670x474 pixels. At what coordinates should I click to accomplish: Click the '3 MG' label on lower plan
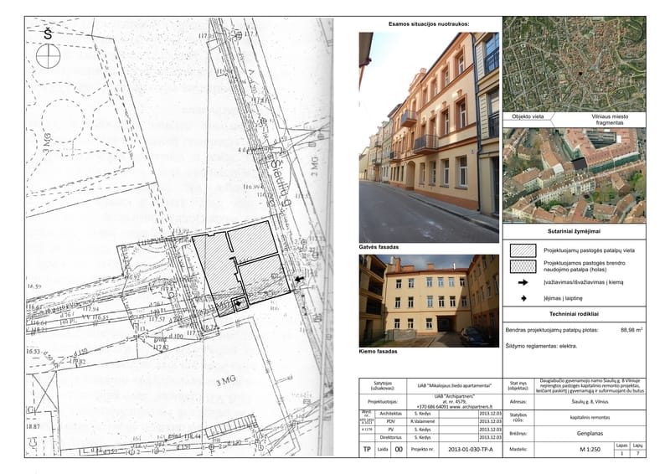point(225,381)
